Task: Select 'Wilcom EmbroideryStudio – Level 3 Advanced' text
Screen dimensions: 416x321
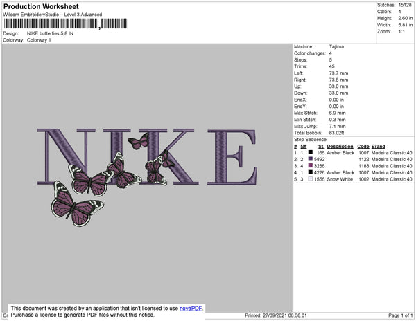Action: point(53,15)
